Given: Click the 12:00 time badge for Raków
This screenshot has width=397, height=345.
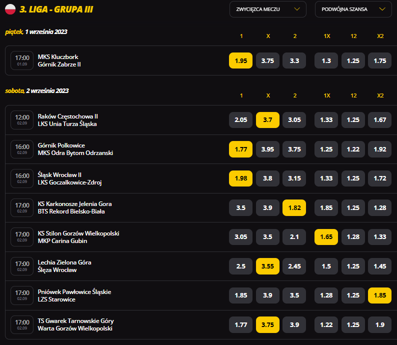Looking at the screenshot, I should 22,119.
